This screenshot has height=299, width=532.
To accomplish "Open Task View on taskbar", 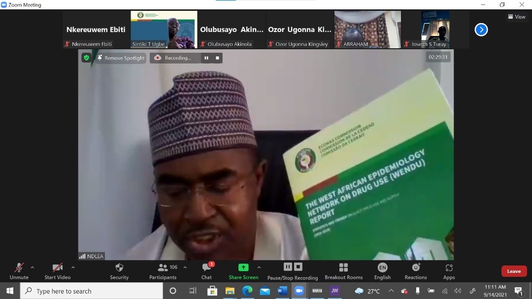I will coord(193,291).
